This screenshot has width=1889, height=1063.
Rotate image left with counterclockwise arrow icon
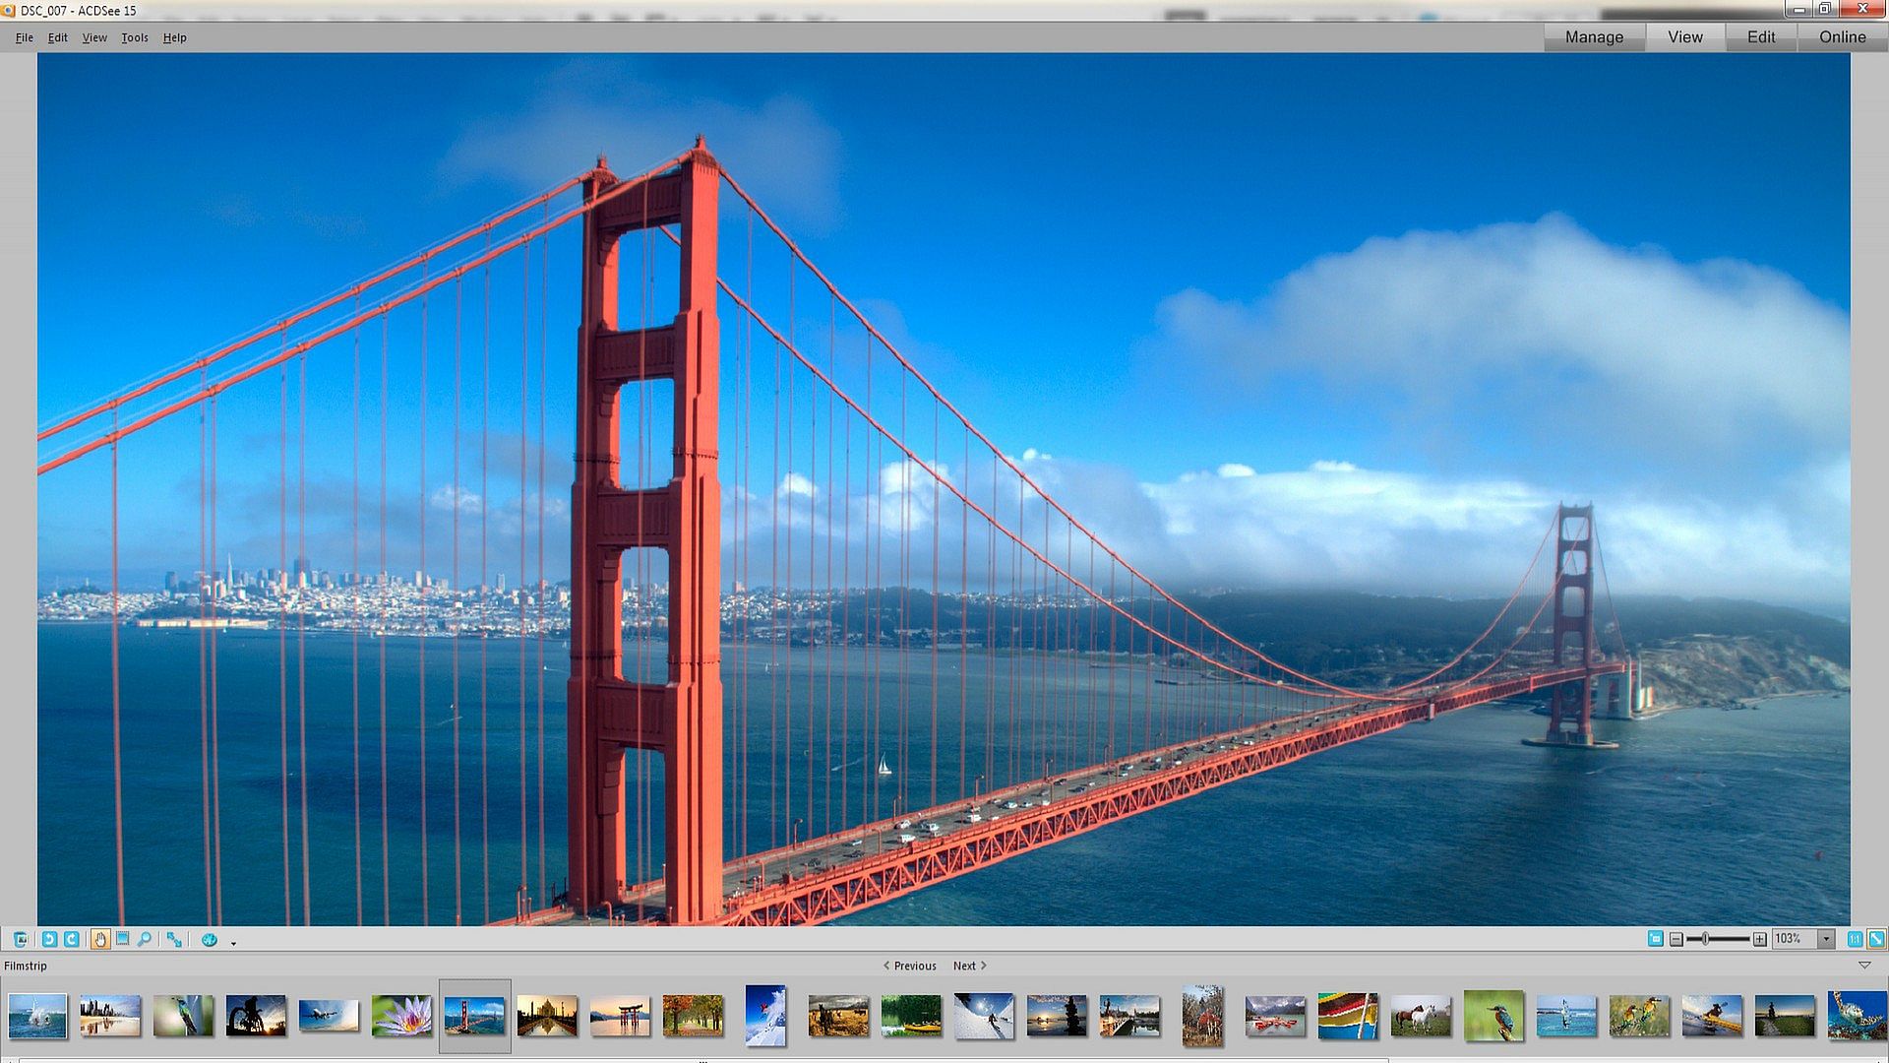pos(49,939)
